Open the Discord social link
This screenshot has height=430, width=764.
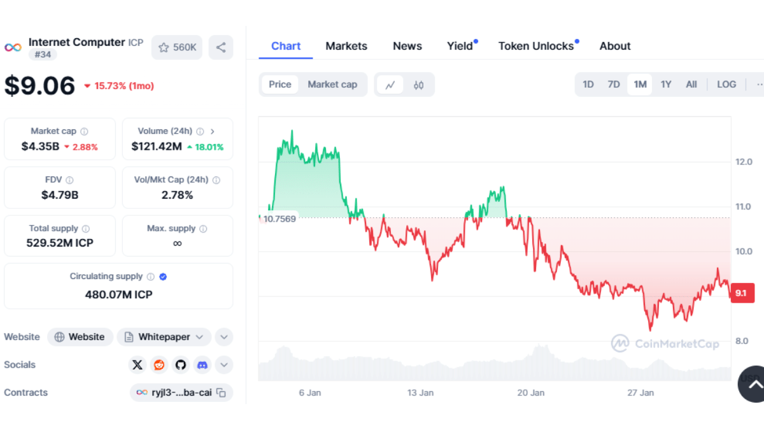[x=202, y=365]
